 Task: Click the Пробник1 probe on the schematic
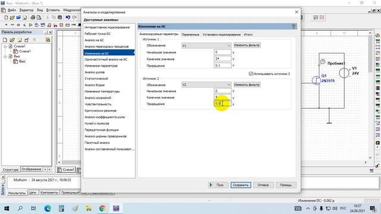click(x=323, y=62)
